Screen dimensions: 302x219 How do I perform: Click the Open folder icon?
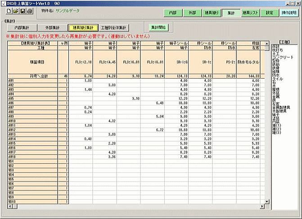(16, 11)
